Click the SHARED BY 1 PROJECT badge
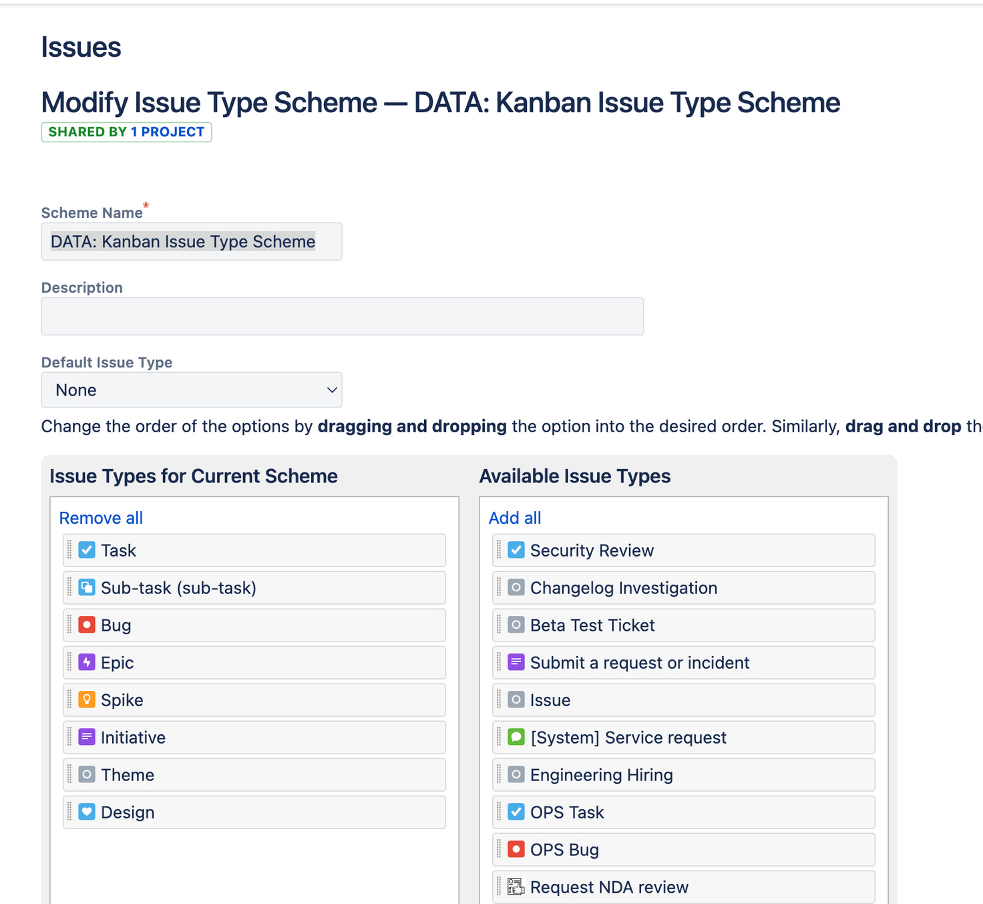983x904 pixels. point(126,132)
